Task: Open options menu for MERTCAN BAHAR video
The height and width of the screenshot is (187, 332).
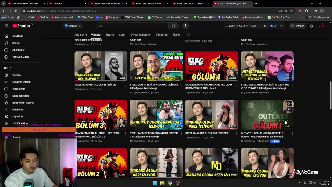Action: click(292, 85)
